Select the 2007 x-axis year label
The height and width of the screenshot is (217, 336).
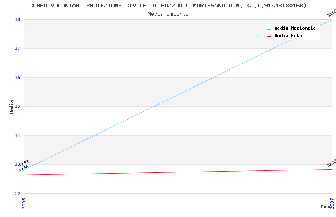332,203
